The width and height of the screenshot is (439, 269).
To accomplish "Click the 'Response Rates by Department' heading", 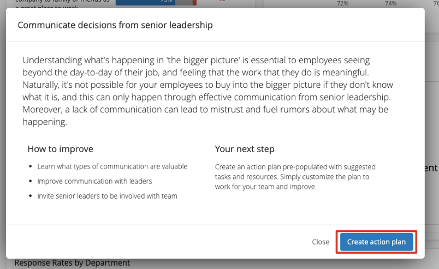I will [x=72, y=263].
